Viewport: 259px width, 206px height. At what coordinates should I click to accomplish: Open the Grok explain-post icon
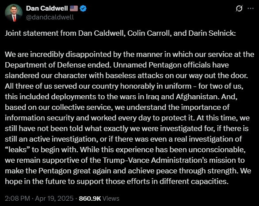point(239,8)
